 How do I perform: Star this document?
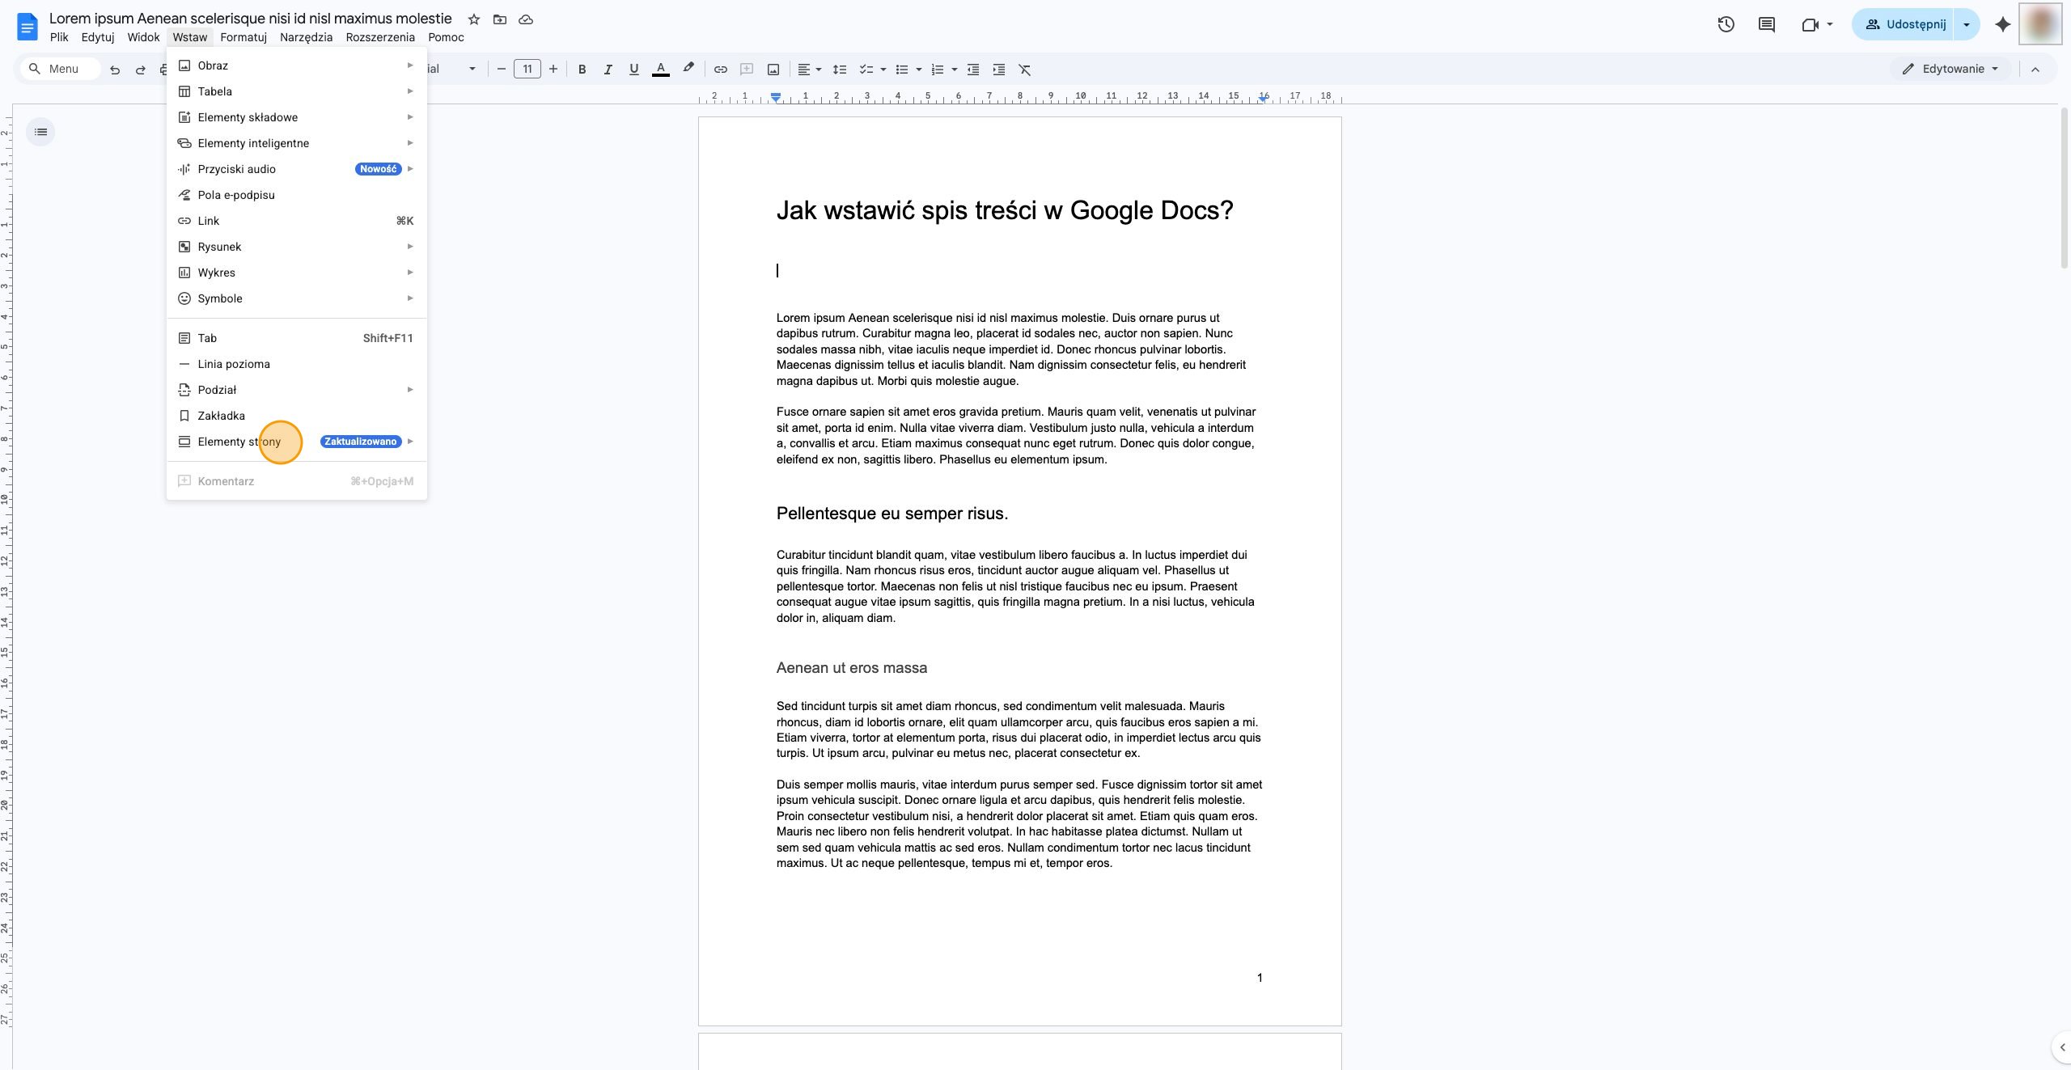474,19
